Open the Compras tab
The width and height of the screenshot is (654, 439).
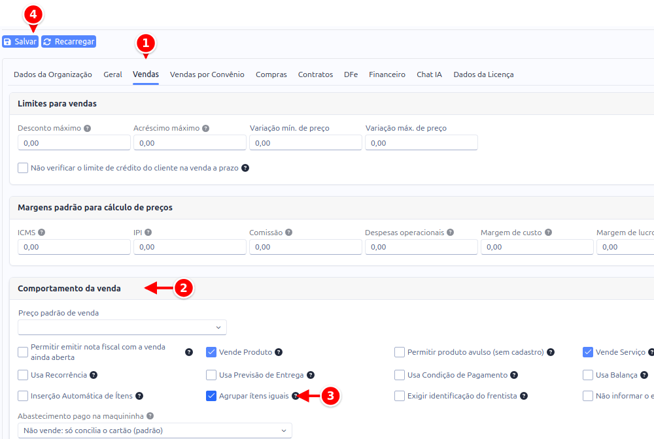point(271,74)
